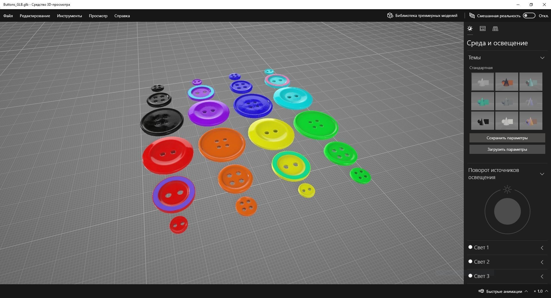The image size is (551, 298).
Task: Open the Просмотр menu
Action: (98, 16)
